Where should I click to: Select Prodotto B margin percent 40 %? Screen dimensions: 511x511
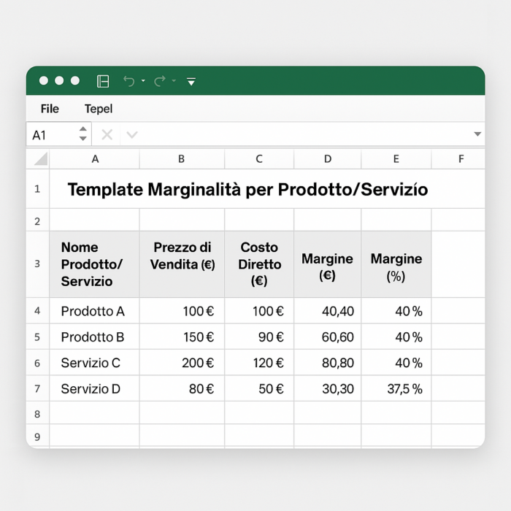396,337
